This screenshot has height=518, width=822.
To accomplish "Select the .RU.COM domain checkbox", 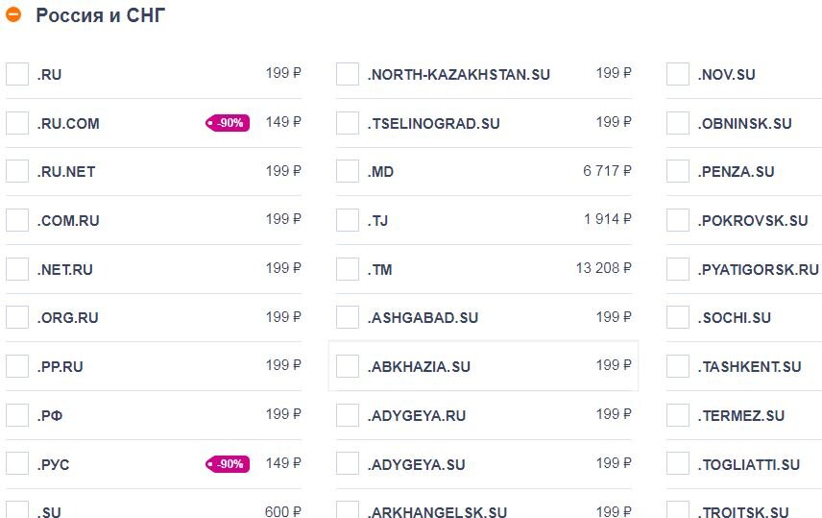I will click(x=17, y=123).
